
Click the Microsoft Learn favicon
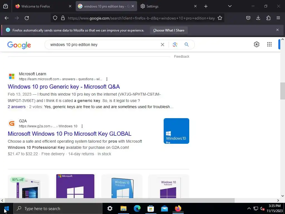click(x=12, y=76)
